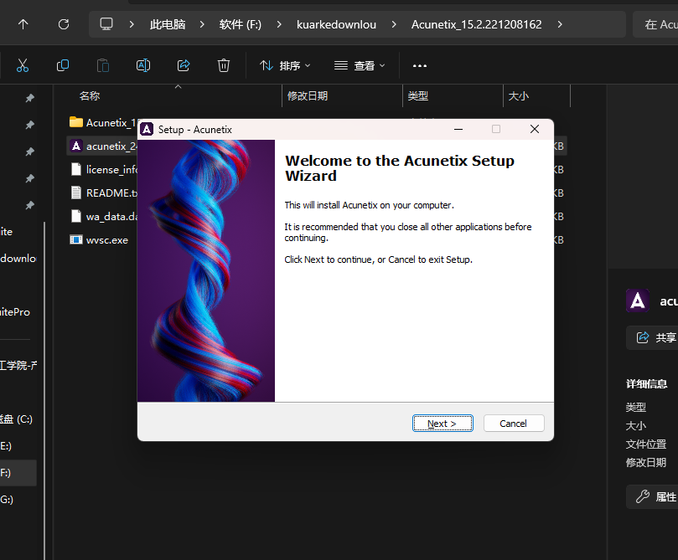Image resolution: width=678 pixels, height=560 pixels.
Task: Delete the file using trash icon
Action: coord(224,65)
